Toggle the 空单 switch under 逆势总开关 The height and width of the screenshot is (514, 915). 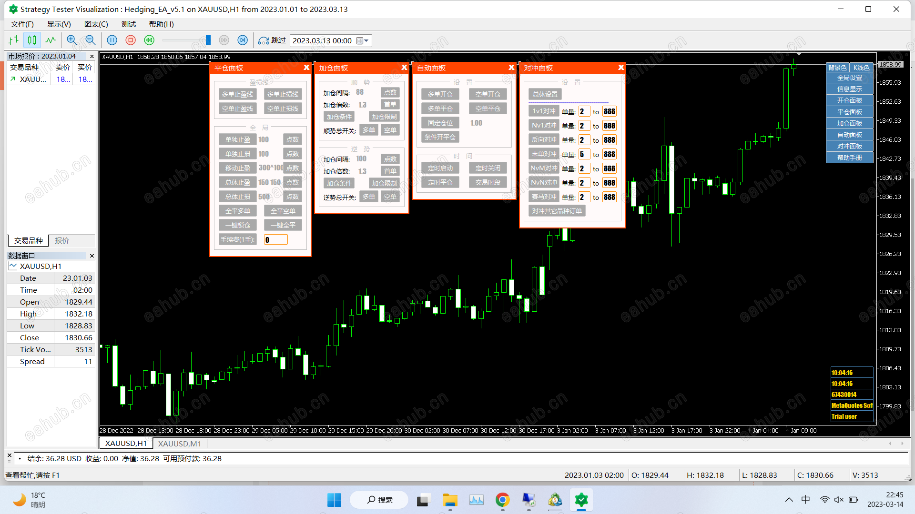[390, 197]
